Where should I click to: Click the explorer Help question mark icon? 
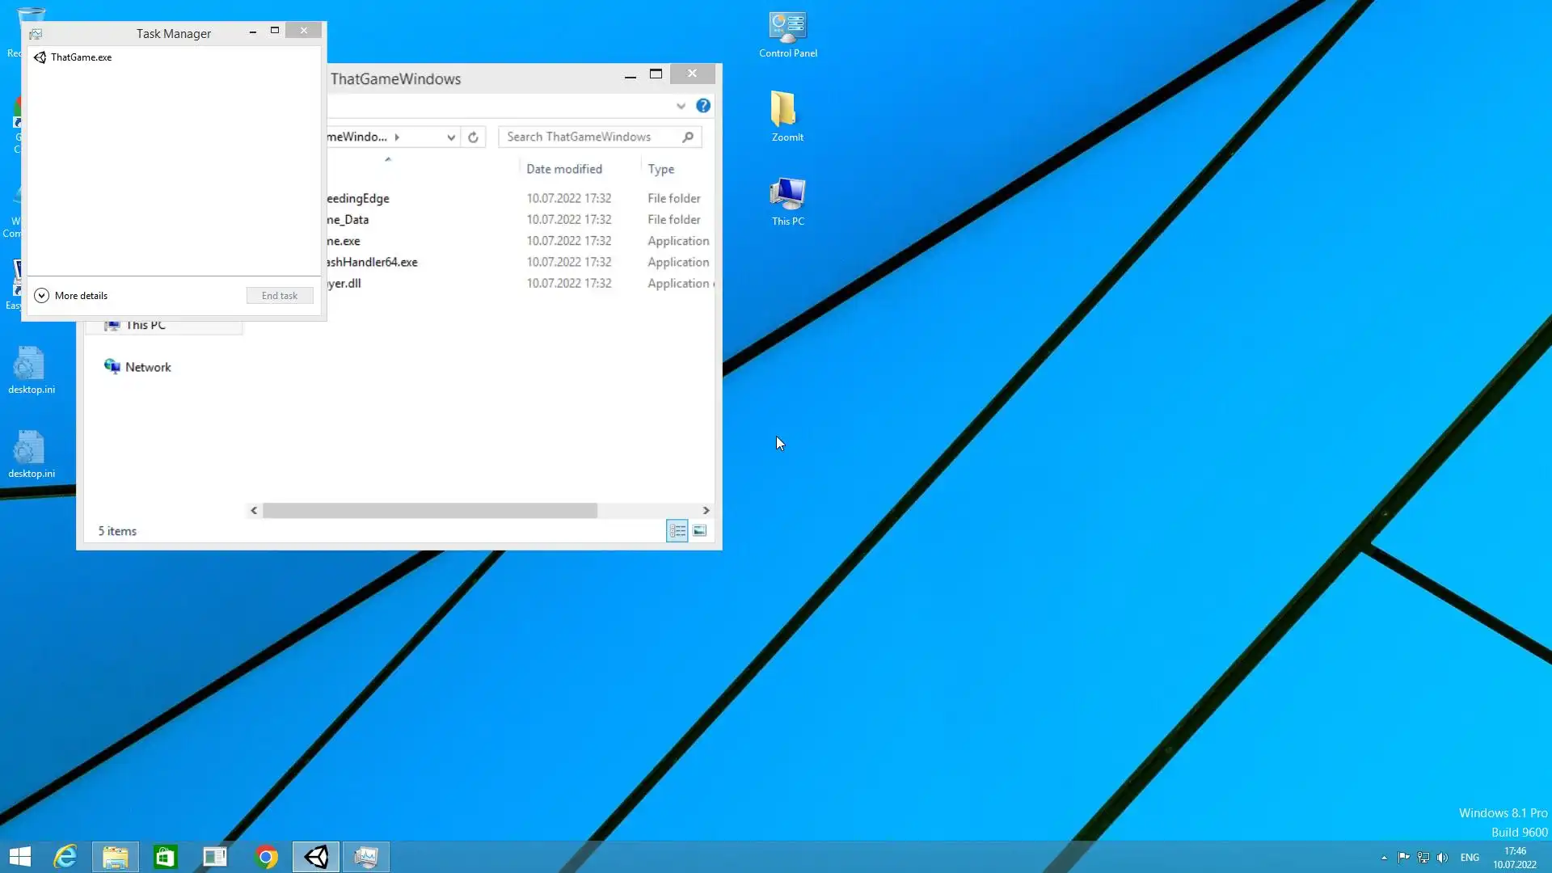click(x=703, y=106)
